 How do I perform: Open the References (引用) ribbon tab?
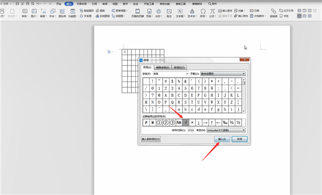94,4
